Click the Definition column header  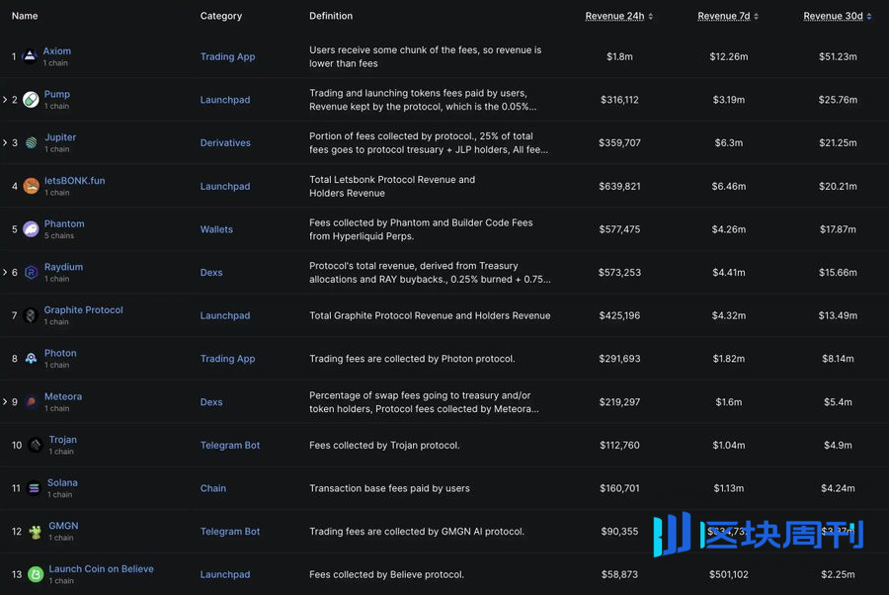(x=331, y=16)
